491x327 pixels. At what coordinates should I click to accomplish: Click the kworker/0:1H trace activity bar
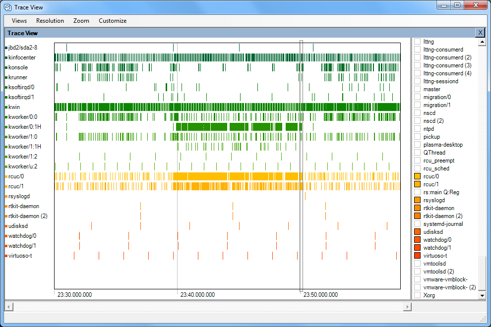pyautogui.click(x=228, y=127)
